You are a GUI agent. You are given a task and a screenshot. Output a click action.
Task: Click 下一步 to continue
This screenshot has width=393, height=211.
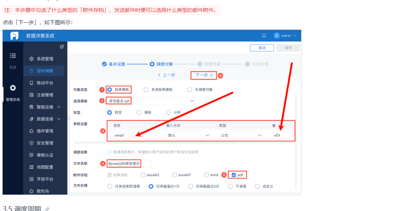click(x=204, y=75)
